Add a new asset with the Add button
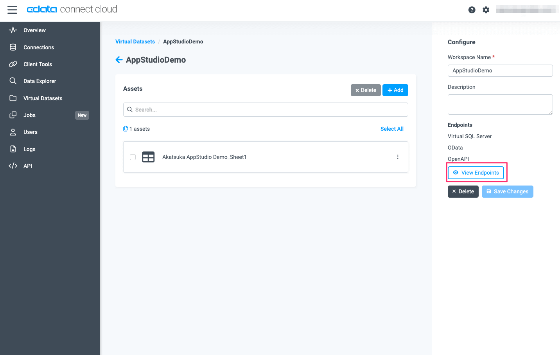 pyautogui.click(x=395, y=90)
